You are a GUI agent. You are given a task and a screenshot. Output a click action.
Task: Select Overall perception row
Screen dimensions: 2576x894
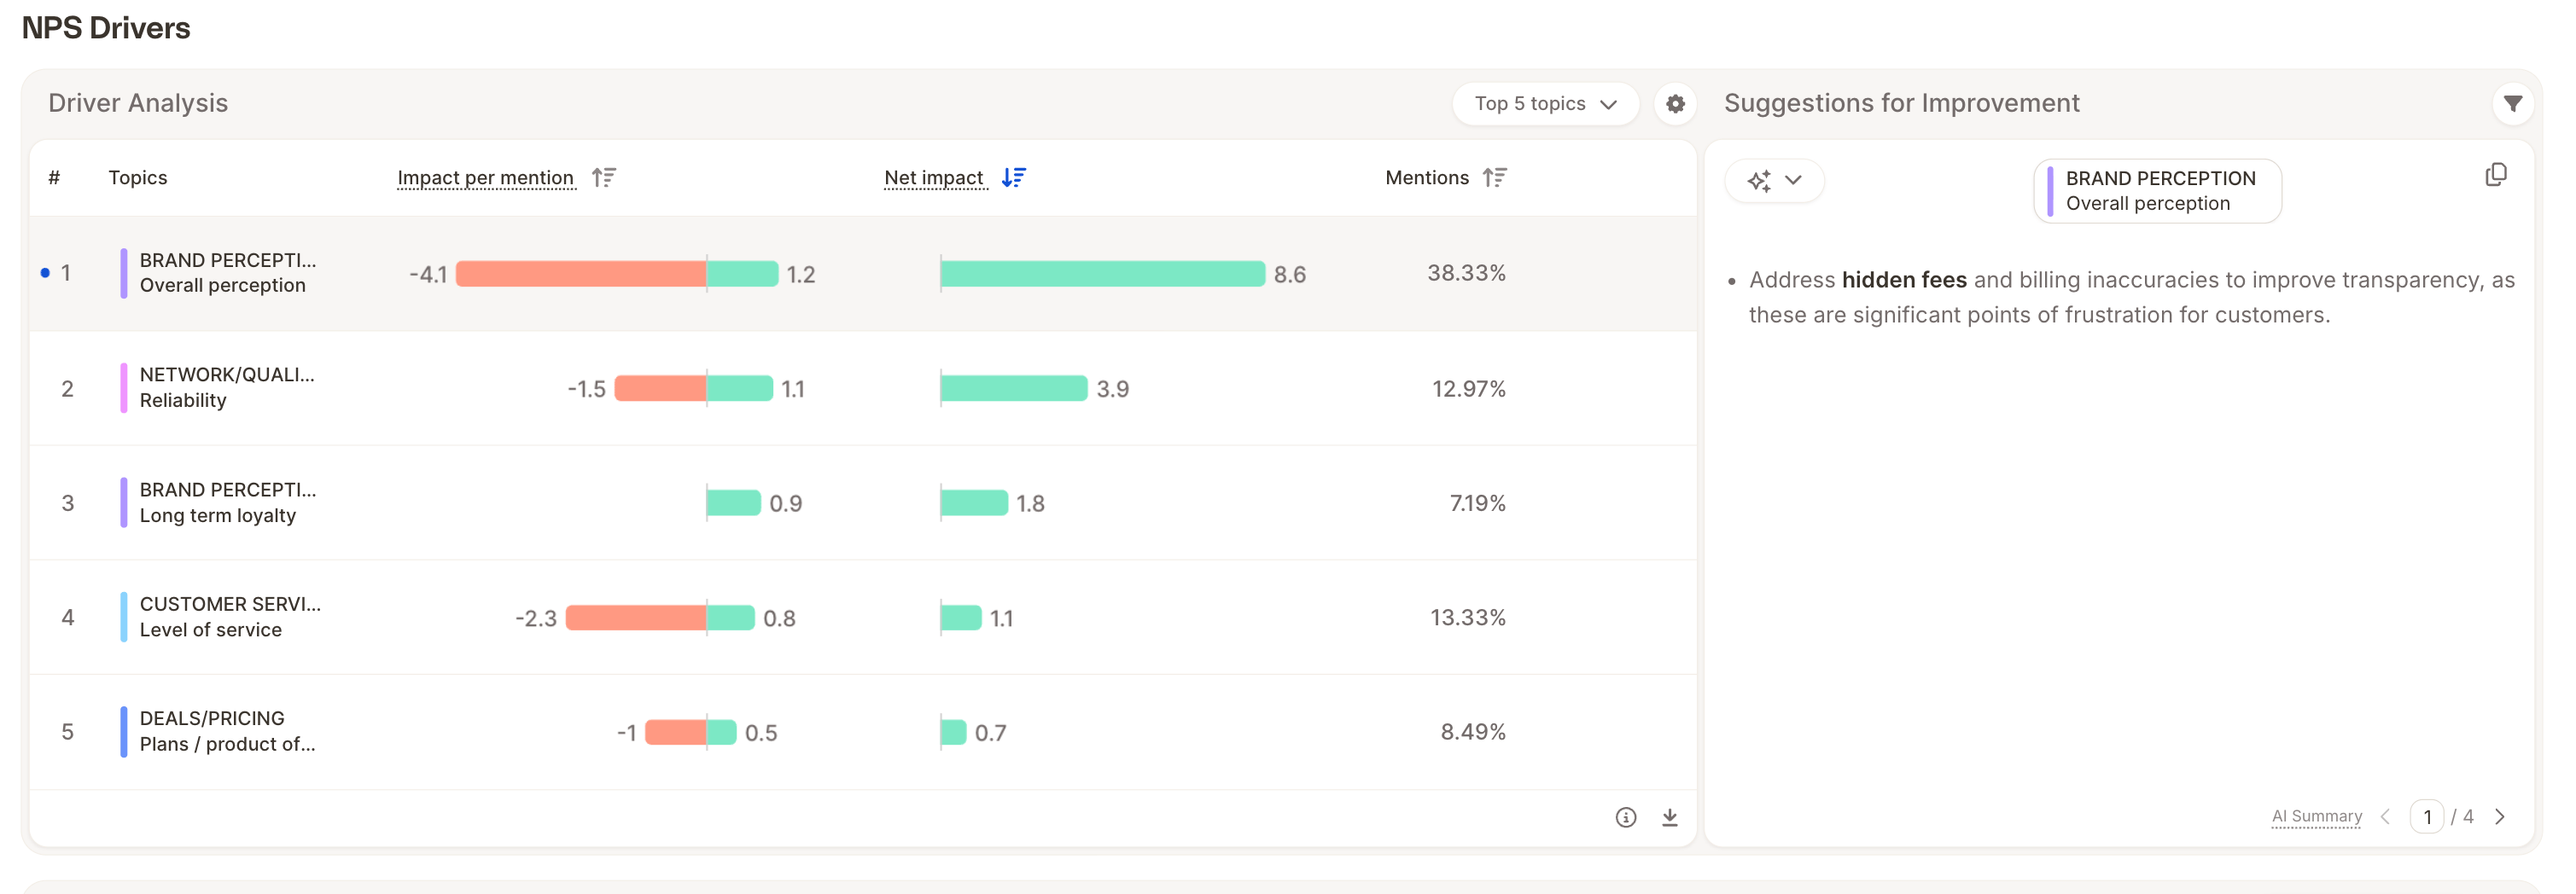click(862, 274)
